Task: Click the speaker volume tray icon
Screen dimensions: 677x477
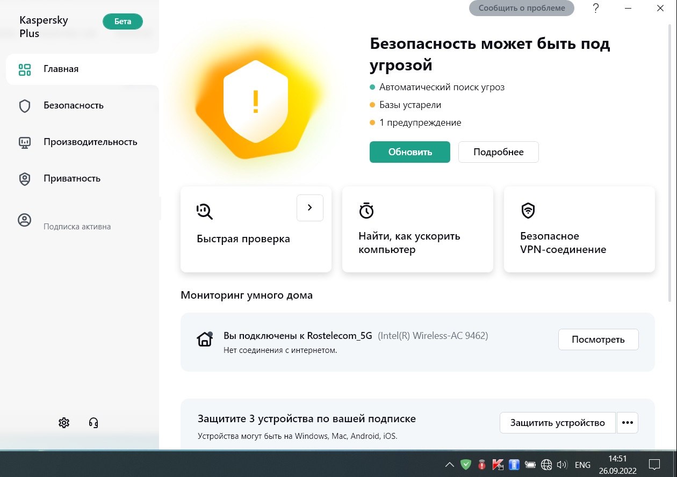Action: coord(563,465)
